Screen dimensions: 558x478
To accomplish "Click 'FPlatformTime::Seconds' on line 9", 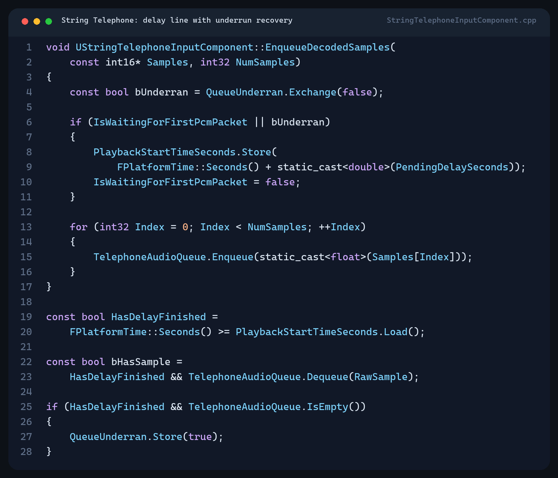I will click(x=182, y=167).
